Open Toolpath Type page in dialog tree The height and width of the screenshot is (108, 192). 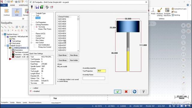[41, 13]
